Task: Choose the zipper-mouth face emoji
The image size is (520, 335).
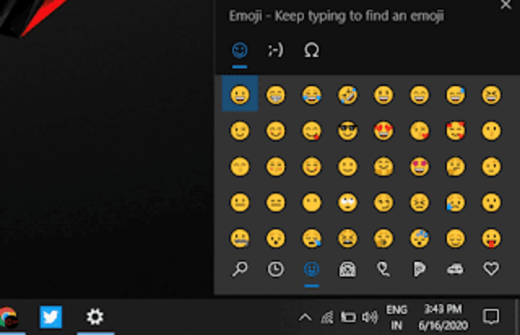Action: (x=240, y=238)
